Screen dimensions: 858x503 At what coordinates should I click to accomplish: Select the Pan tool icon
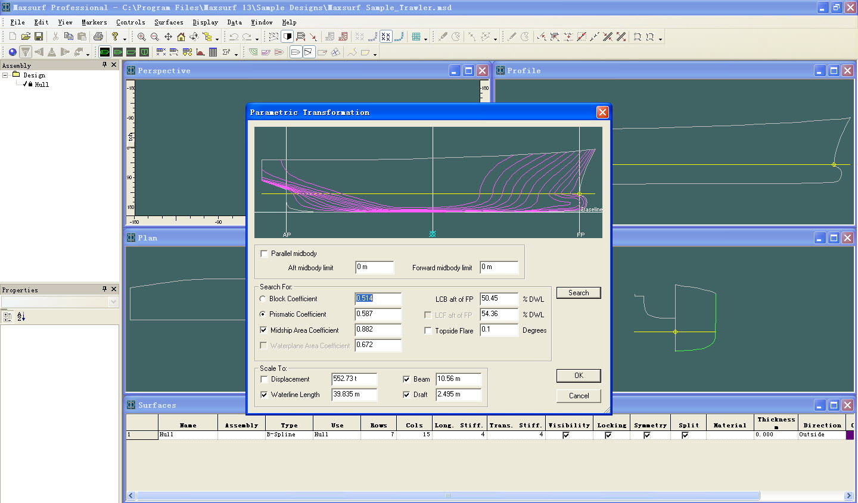[168, 36]
